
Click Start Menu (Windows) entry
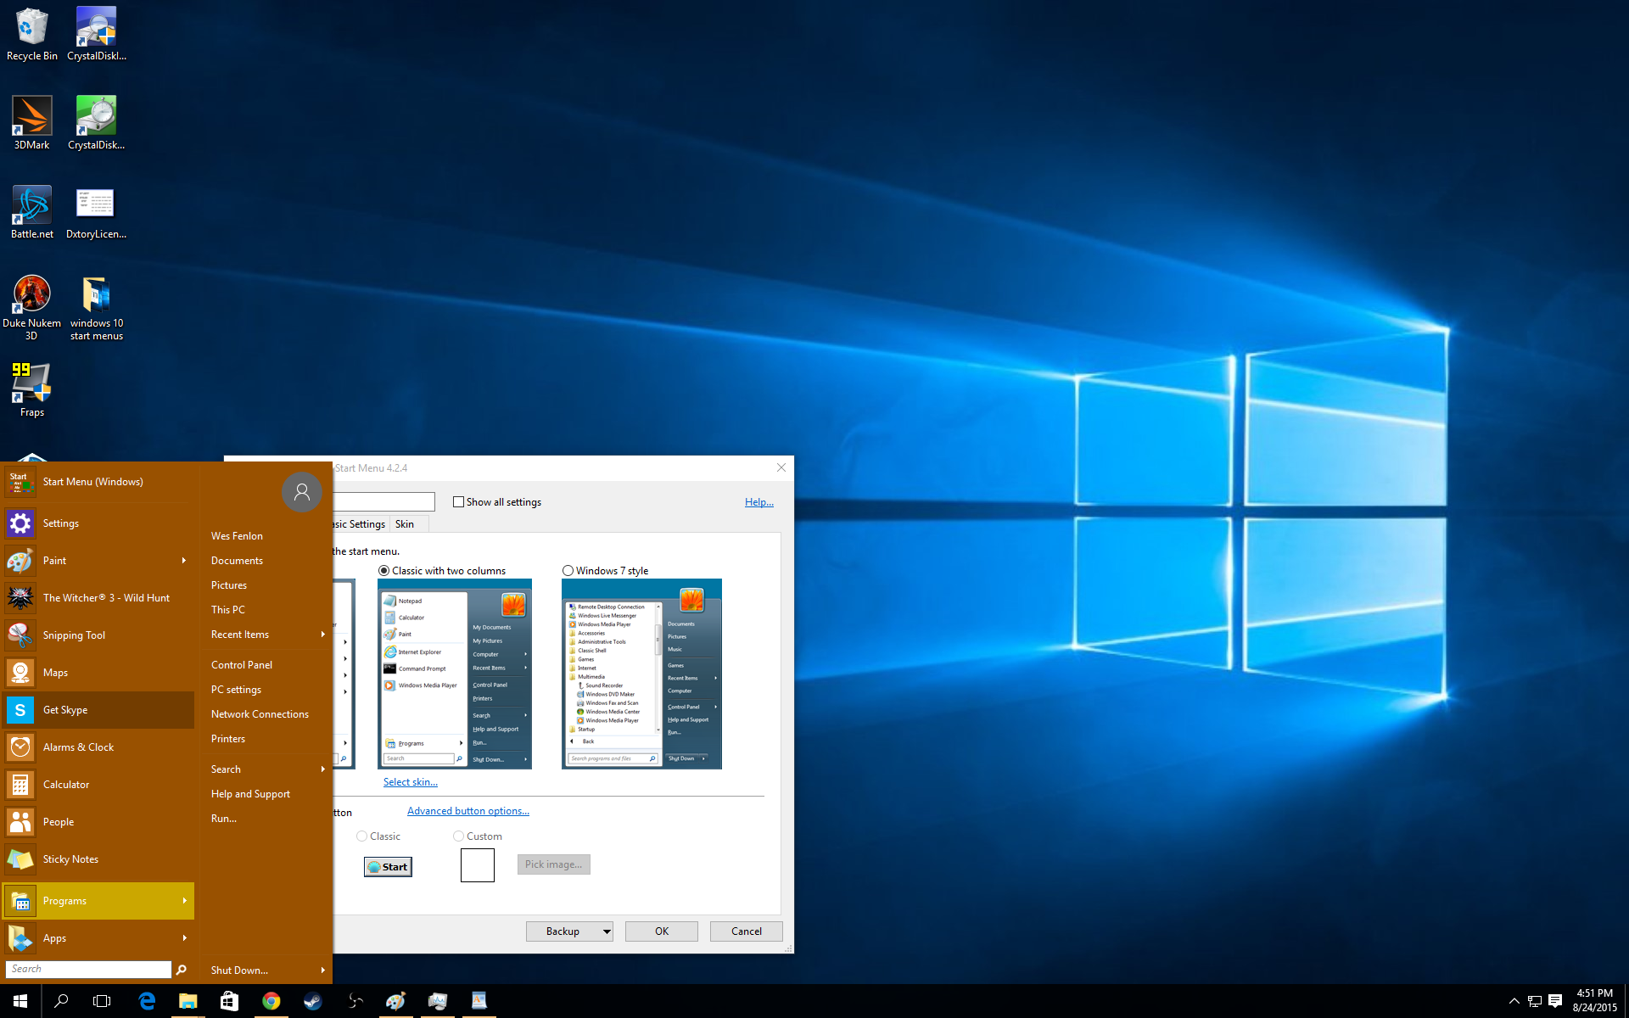pos(98,482)
